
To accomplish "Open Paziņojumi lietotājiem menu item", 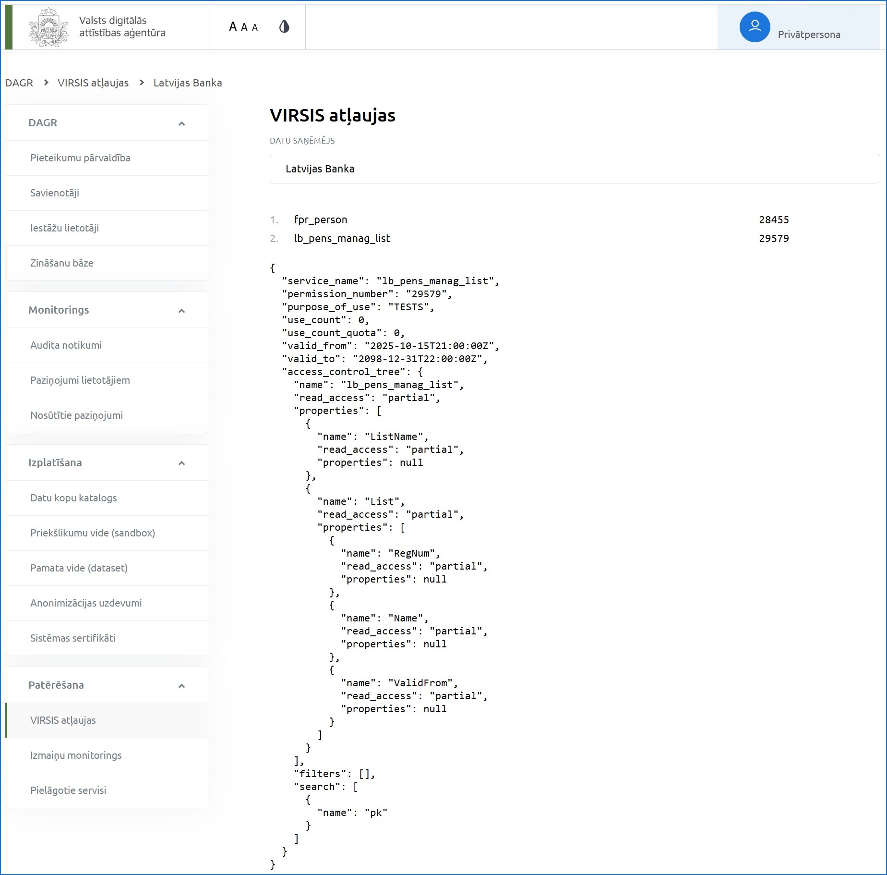I will pos(107,380).
